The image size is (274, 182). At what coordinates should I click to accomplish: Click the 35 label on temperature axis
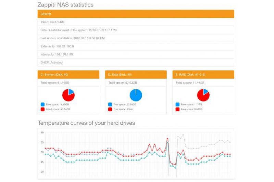click(x=42, y=142)
